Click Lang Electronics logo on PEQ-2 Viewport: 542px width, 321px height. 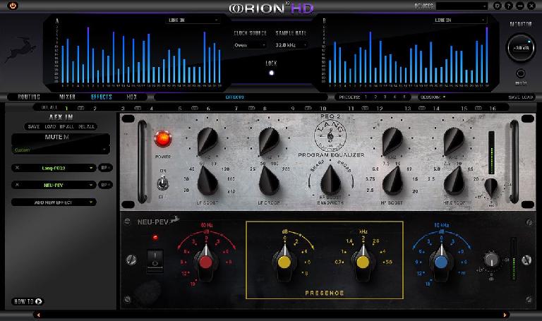click(x=330, y=135)
